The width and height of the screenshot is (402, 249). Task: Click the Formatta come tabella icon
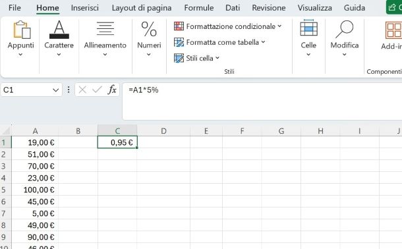pos(179,42)
